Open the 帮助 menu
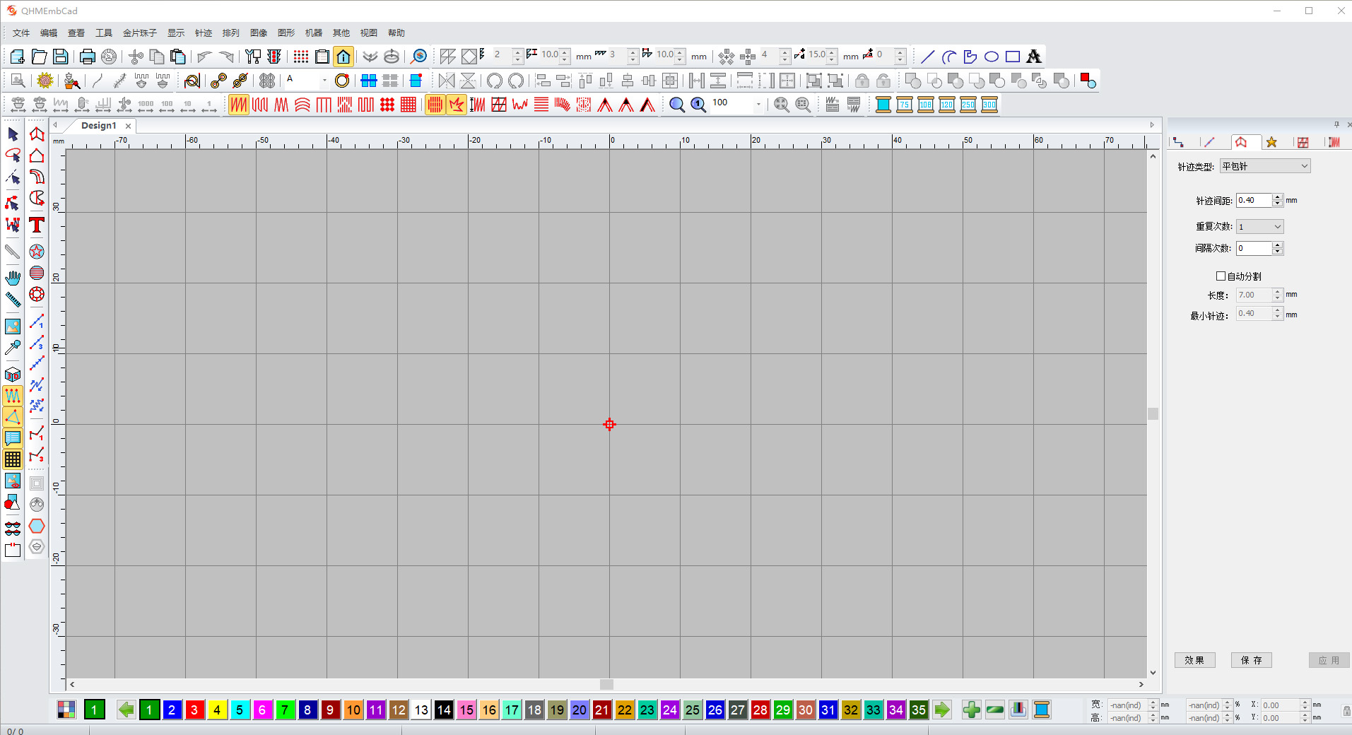 pos(396,33)
